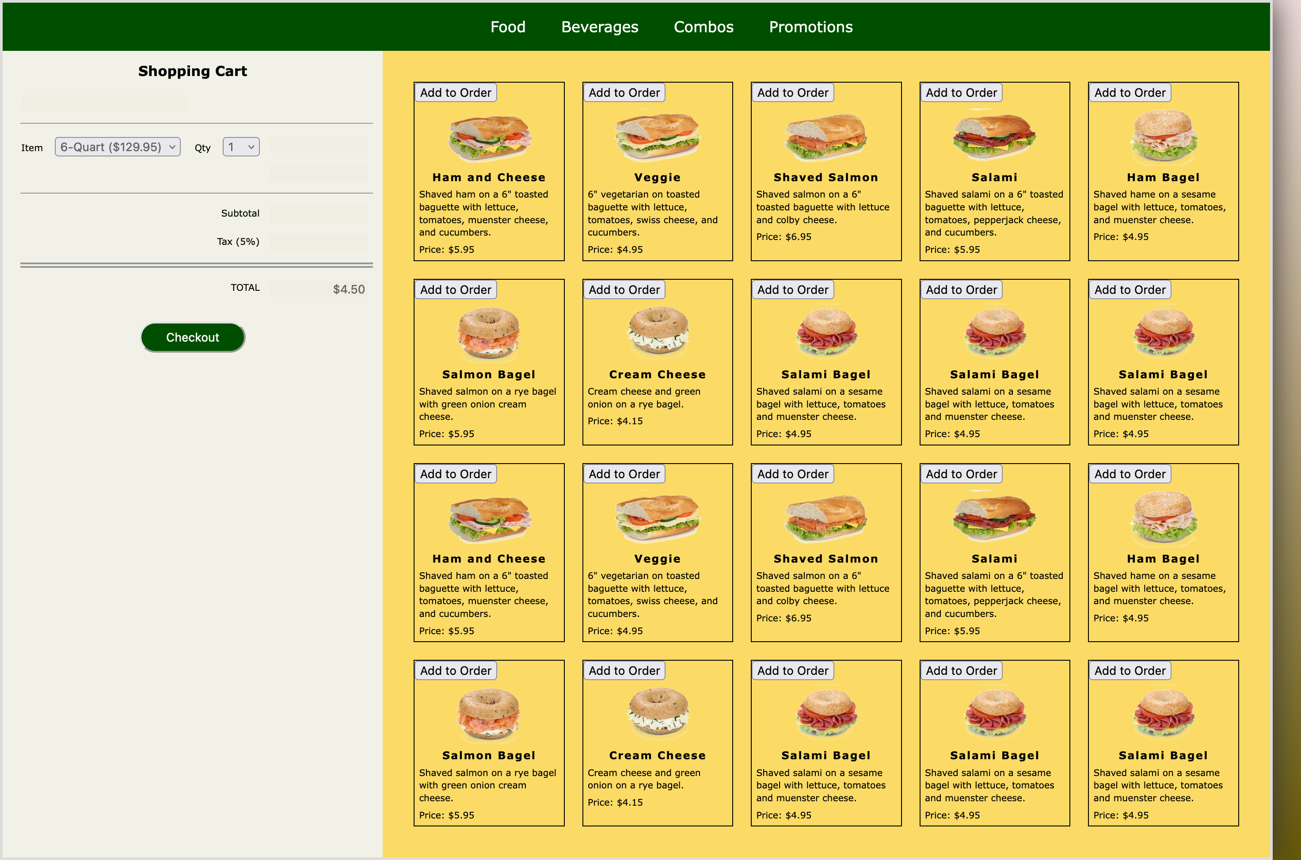This screenshot has height=860, width=1301.
Task: View the Promotions section
Action: click(810, 27)
